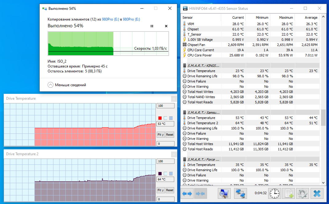
Task: Select the 1.00V SB Voltage lightning icon
Action: (x=184, y=40)
